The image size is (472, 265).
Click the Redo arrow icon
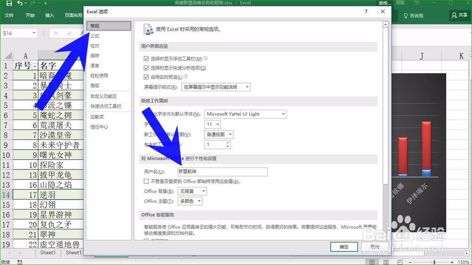(x=33, y=3)
